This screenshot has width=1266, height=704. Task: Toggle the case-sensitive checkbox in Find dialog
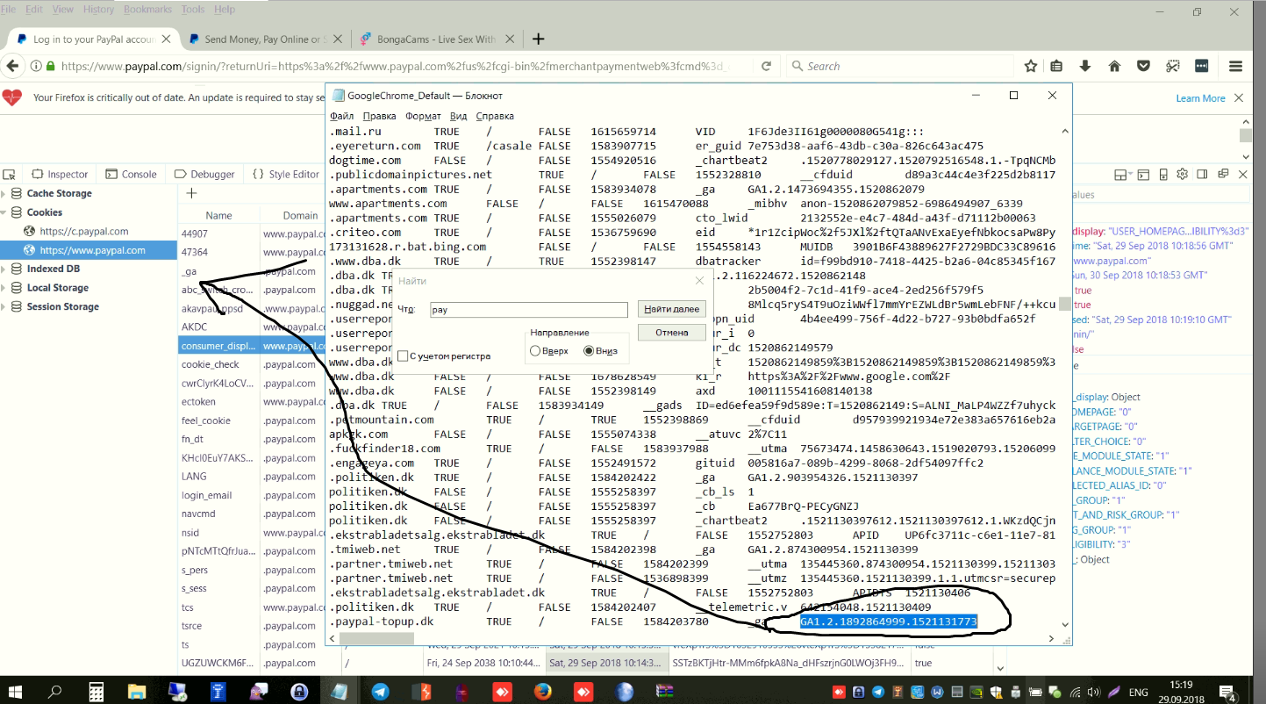[x=403, y=356]
